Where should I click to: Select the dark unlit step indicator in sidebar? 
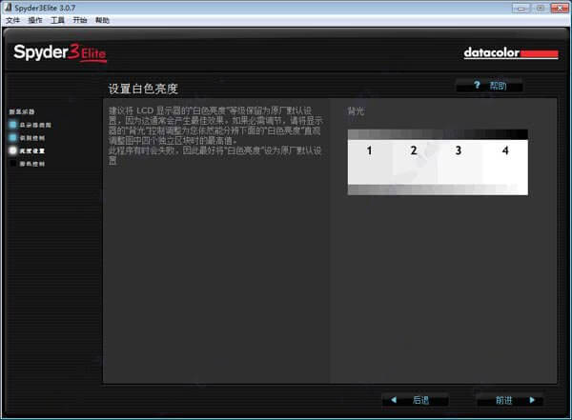click(13, 164)
